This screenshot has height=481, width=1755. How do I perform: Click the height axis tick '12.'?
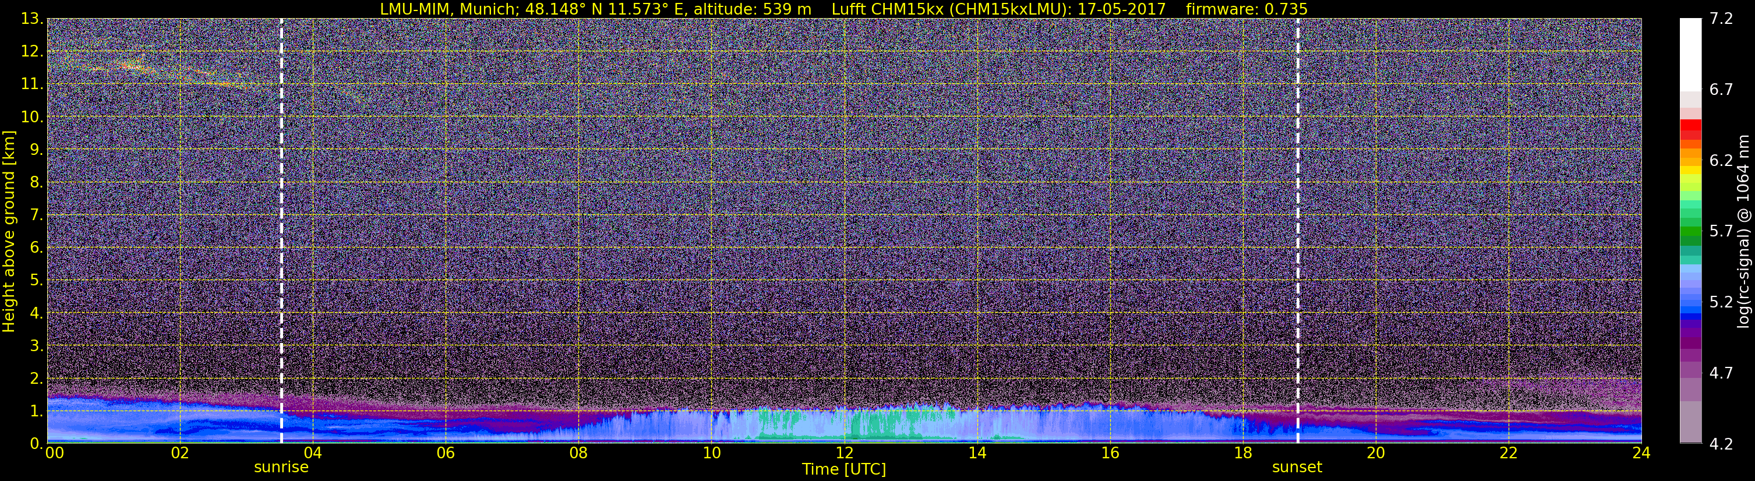(32, 51)
